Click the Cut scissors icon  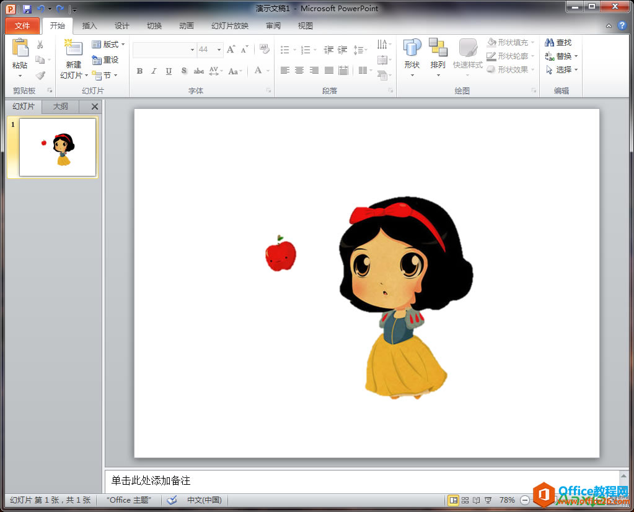coord(40,45)
